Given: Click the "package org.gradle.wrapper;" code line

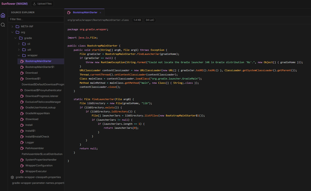Looking at the screenshot, I should pos(88,30).
